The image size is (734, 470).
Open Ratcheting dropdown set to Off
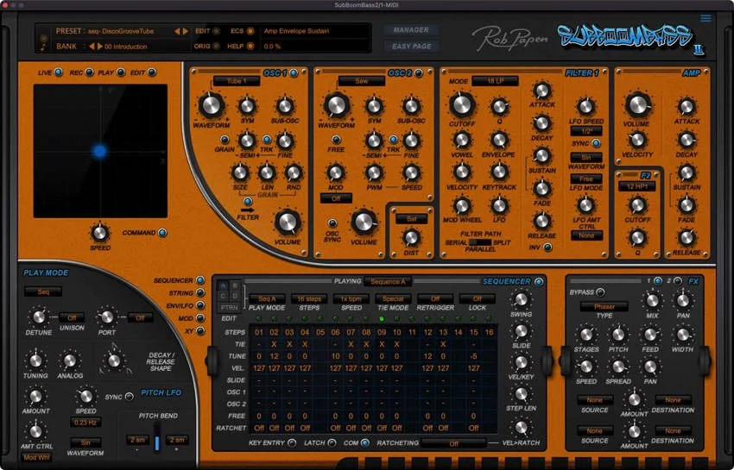(453, 443)
